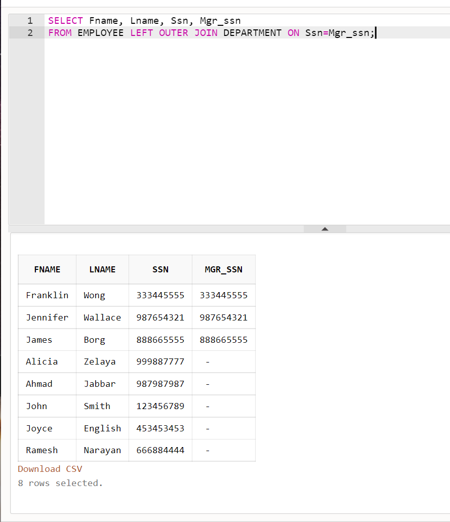Click the FNAME column header
Viewport: 450px width, 522px height.
47,270
